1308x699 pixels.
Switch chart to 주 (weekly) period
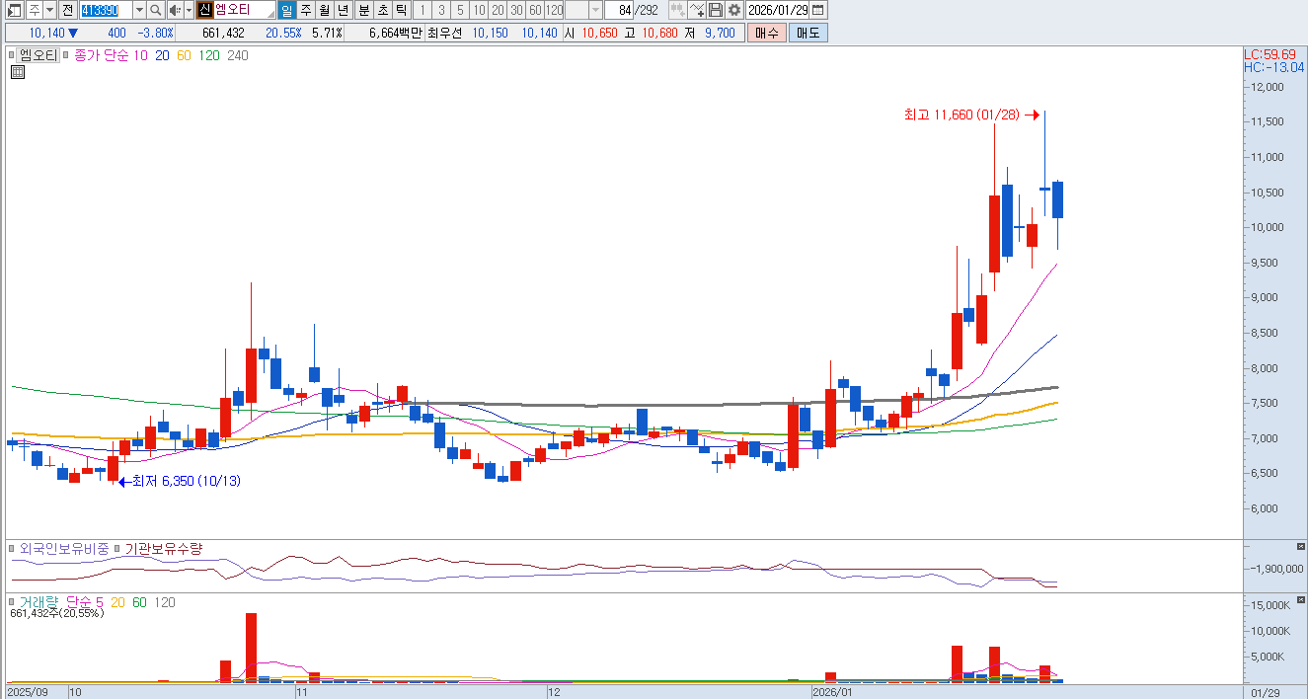[305, 10]
